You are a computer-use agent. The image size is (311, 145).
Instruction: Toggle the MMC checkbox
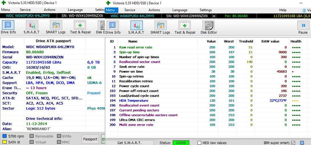pos(59,142)
